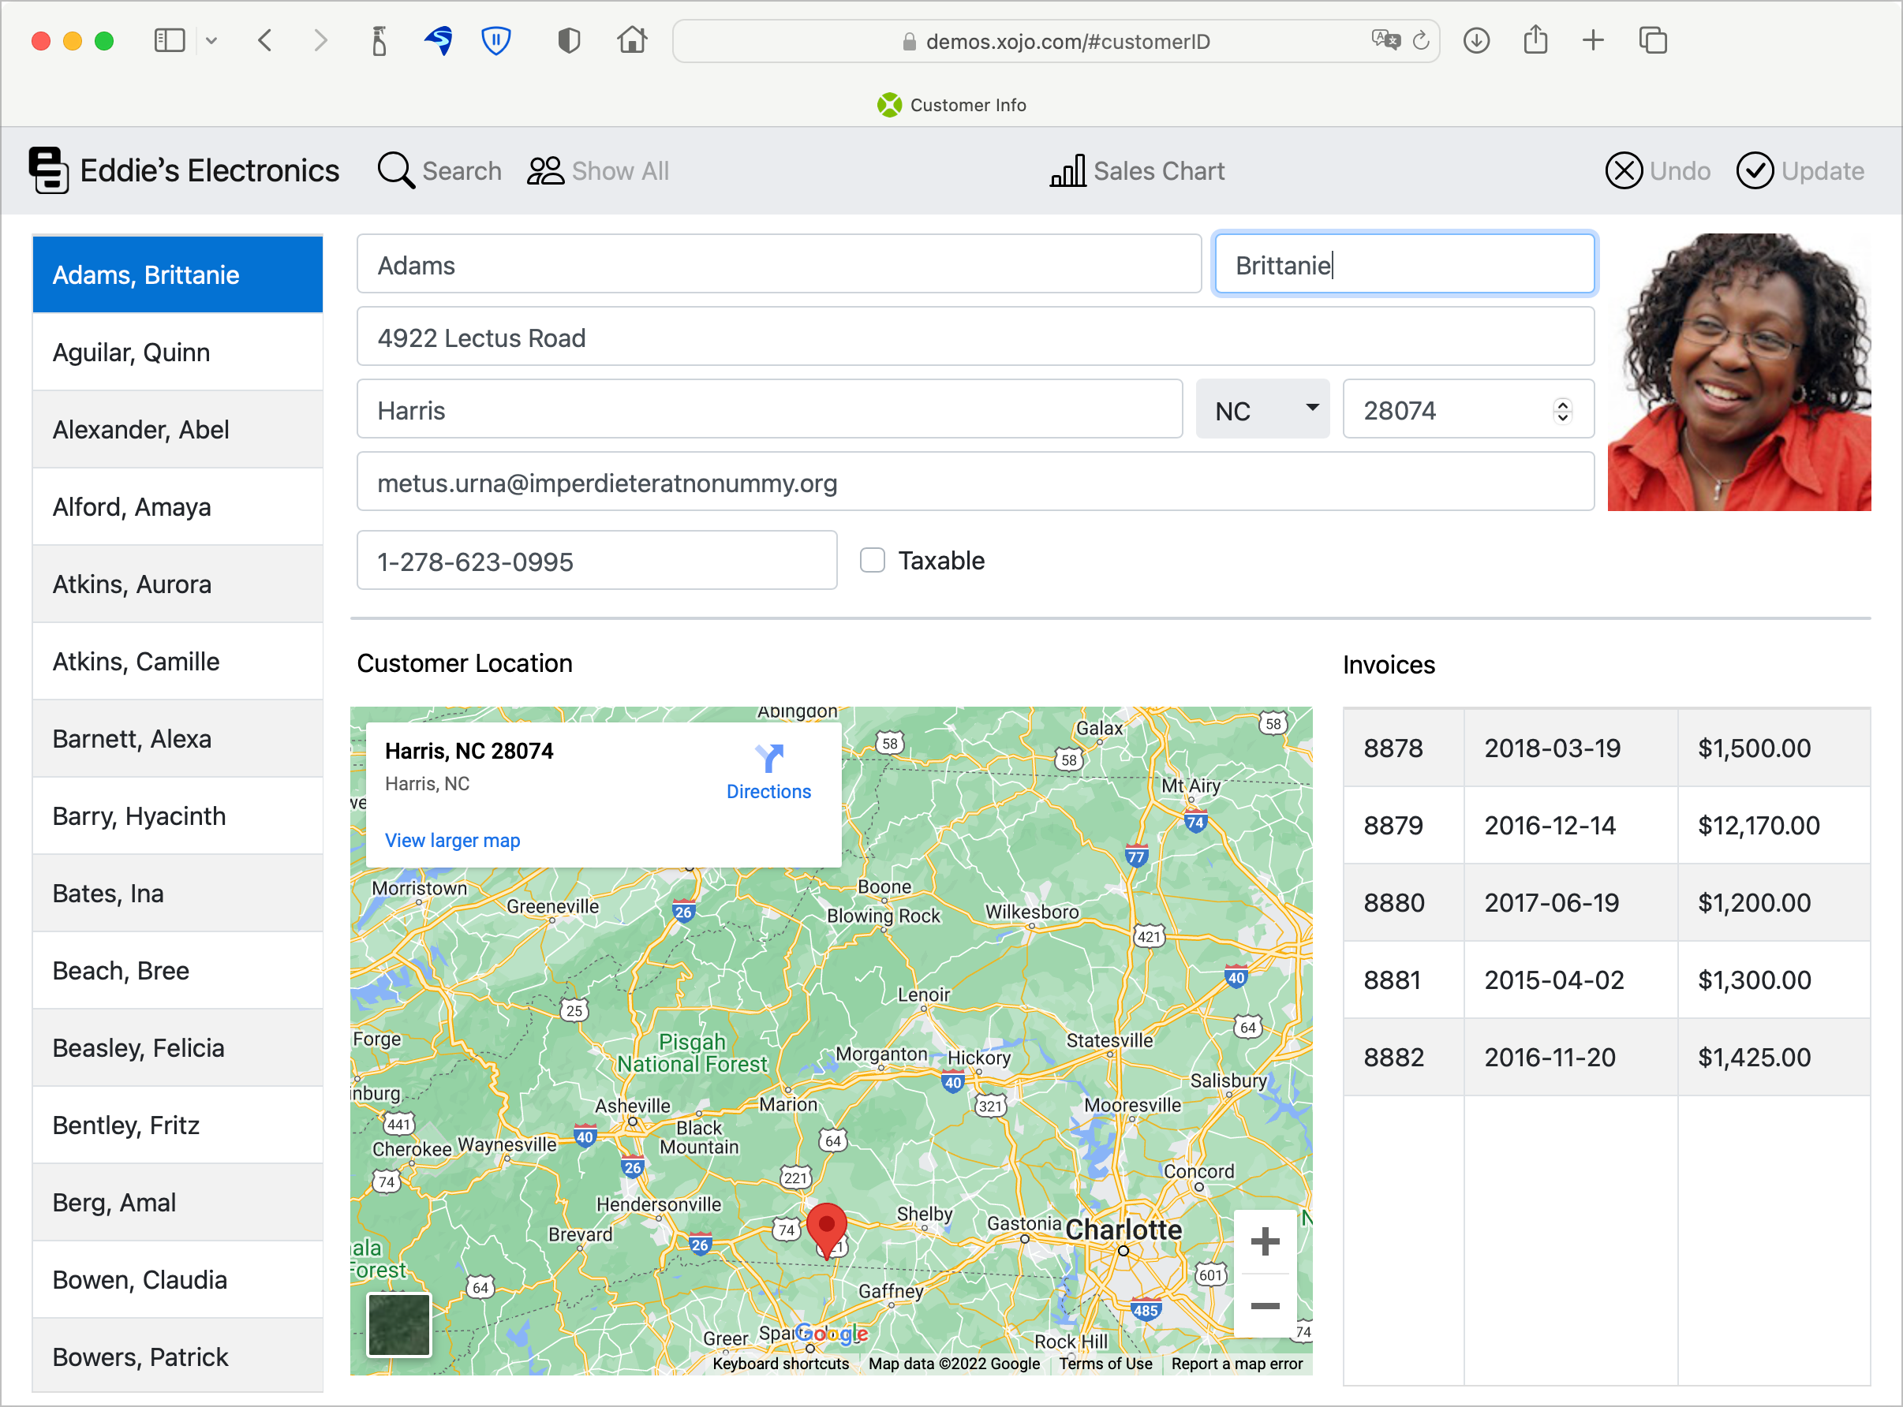Click the Search magnifier icon

[x=395, y=171]
